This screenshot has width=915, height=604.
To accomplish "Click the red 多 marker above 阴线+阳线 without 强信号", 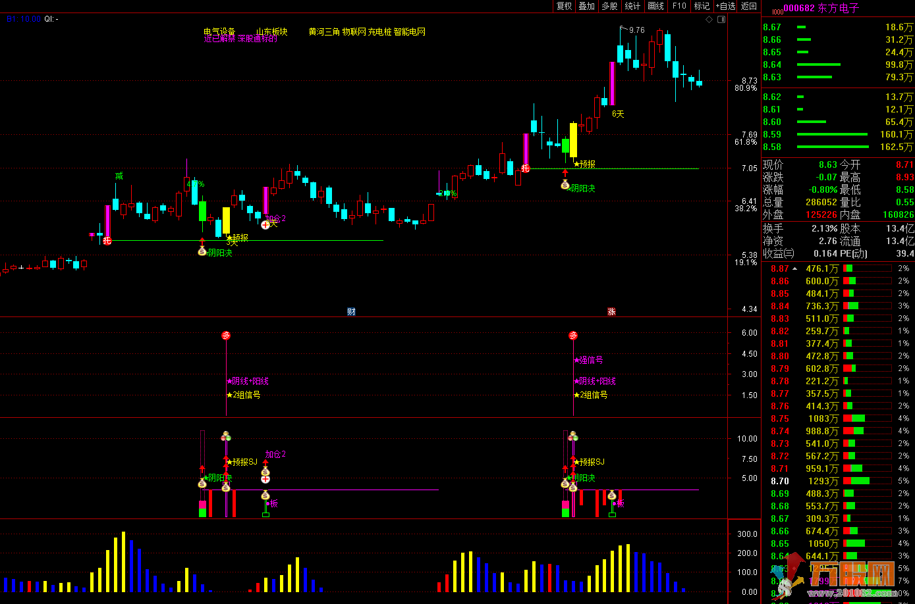I will 226,336.
